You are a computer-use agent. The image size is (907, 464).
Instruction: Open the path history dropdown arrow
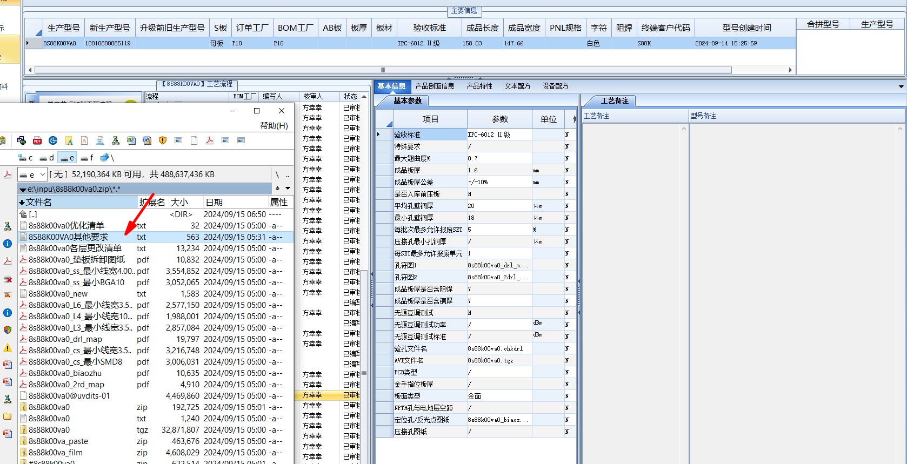point(288,189)
